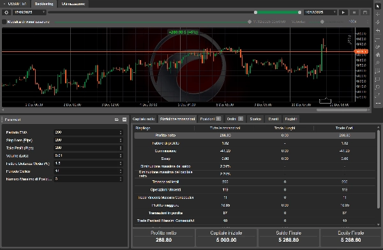Open the Statistiche transazioni tab
383x250 pixels.
pyautogui.click(x=177, y=119)
